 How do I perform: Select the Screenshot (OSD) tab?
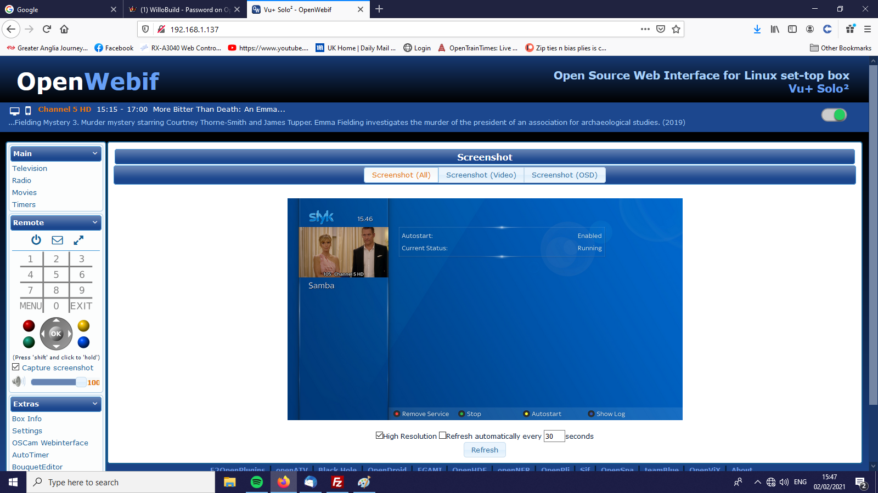click(564, 175)
